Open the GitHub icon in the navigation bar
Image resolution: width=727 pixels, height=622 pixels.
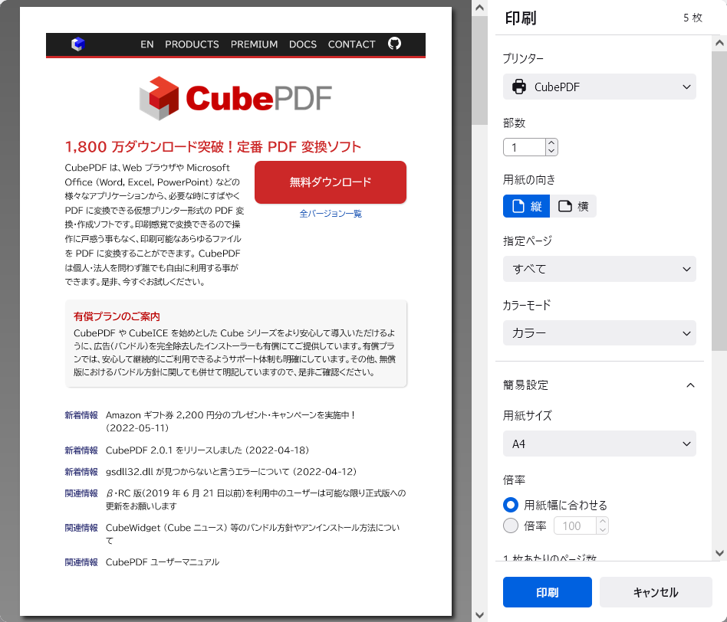[x=394, y=44]
